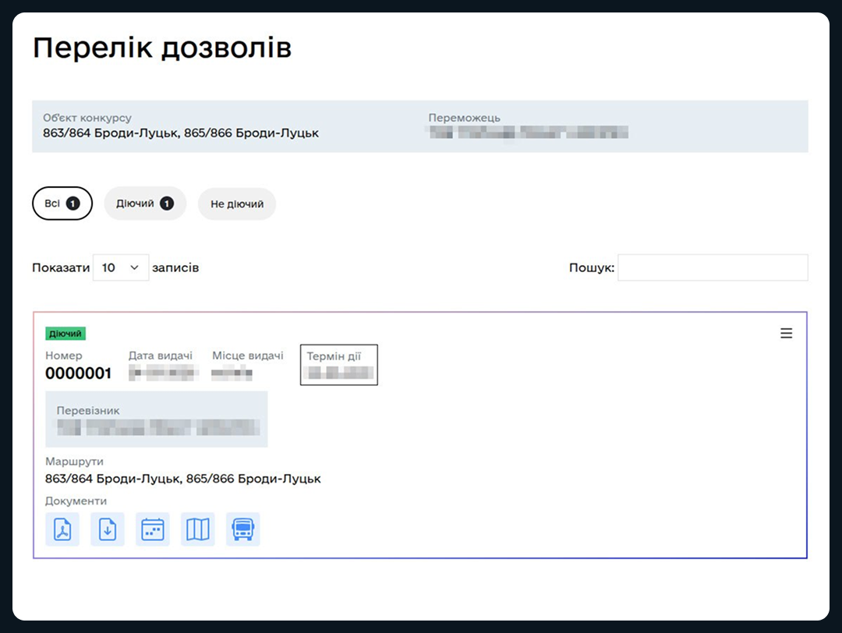Image resolution: width=842 pixels, height=633 pixels.
Task: Click the "Місце видачі" label
Action: pos(248,355)
